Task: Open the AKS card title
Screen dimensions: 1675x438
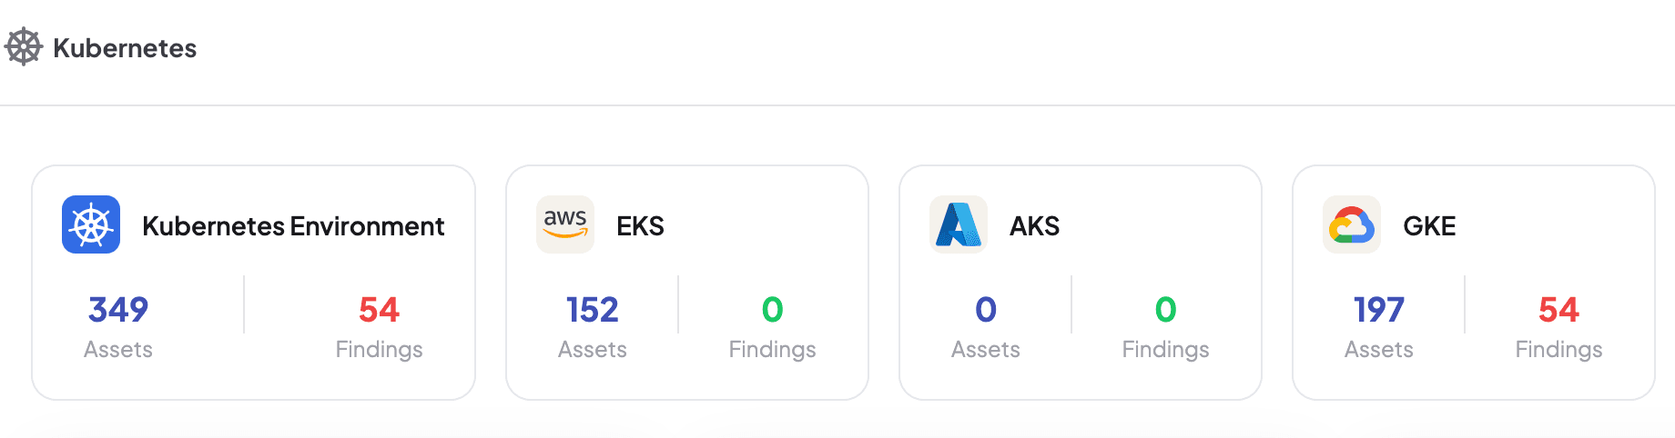Action: (1034, 226)
